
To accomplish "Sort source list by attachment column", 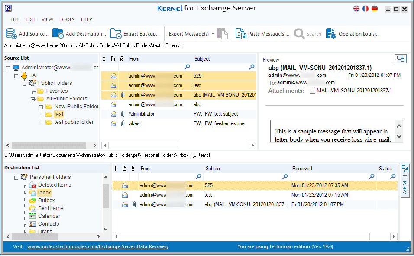I will tap(122, 58).
